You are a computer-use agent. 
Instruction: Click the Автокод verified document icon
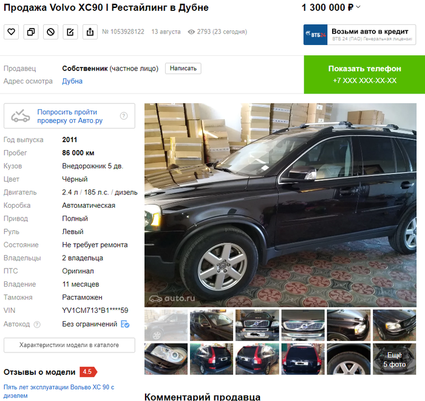(125, 324)
